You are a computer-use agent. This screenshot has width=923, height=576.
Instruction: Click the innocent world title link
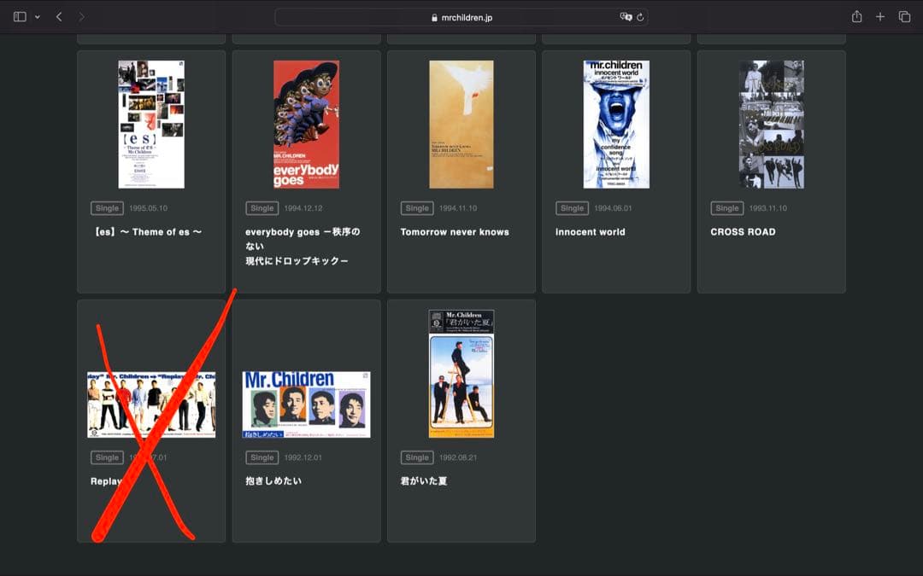pyautogui.click(x=591, y=232)
